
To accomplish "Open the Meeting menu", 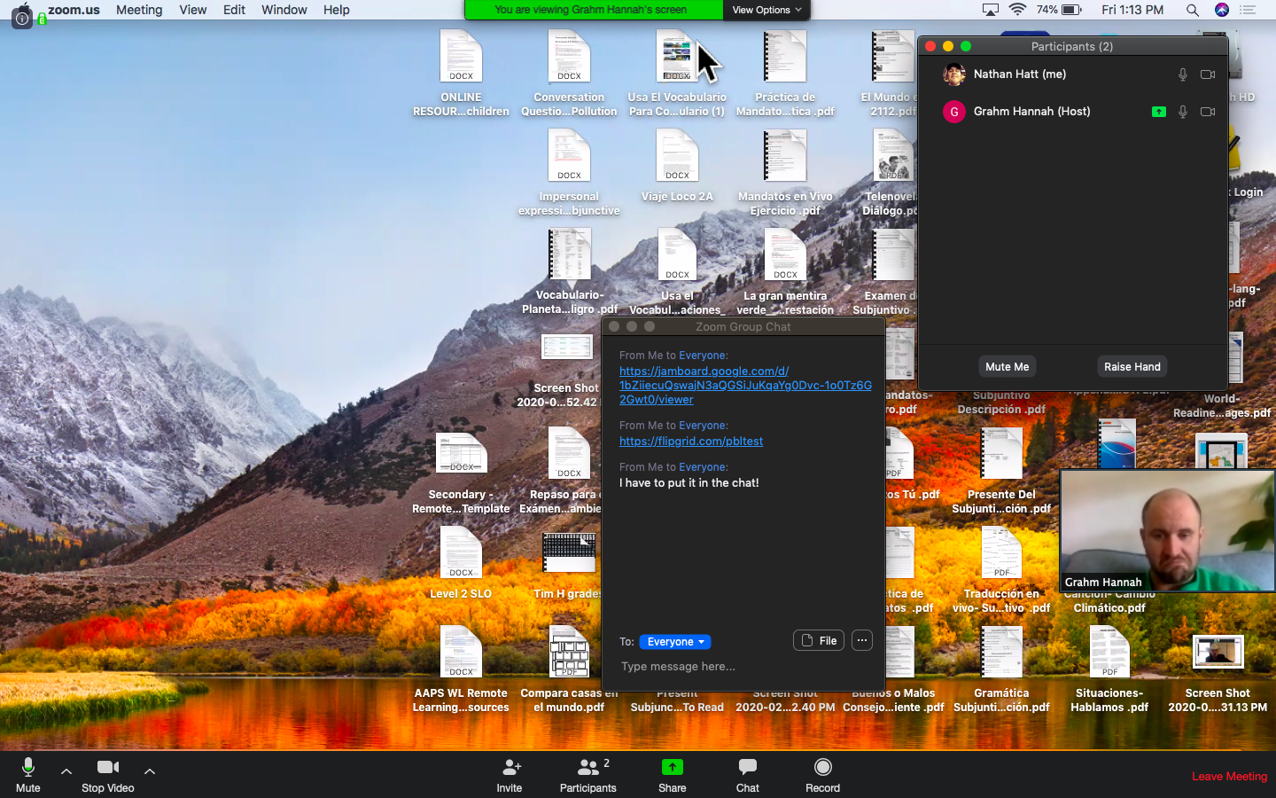I will point(139,10).
